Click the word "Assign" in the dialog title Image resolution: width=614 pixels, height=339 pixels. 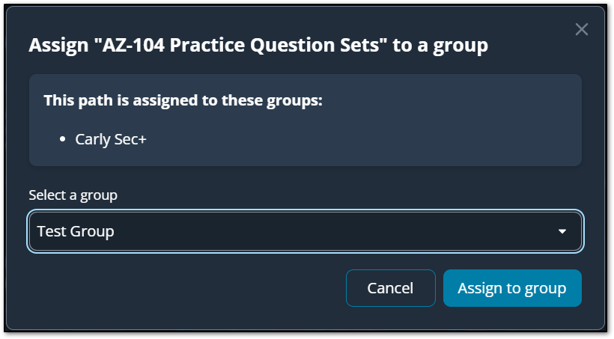(x=56, y=46)
